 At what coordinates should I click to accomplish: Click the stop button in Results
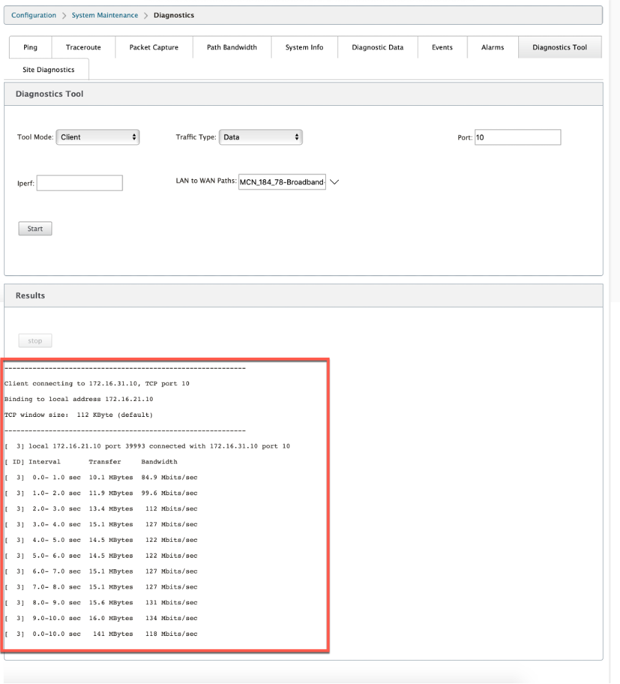point(35,341)
